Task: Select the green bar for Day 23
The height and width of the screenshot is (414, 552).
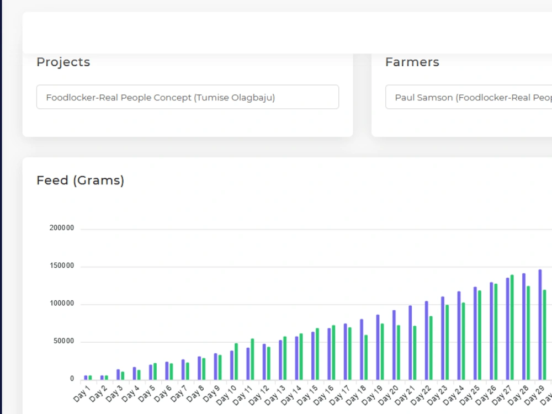Action: [447, 342]
